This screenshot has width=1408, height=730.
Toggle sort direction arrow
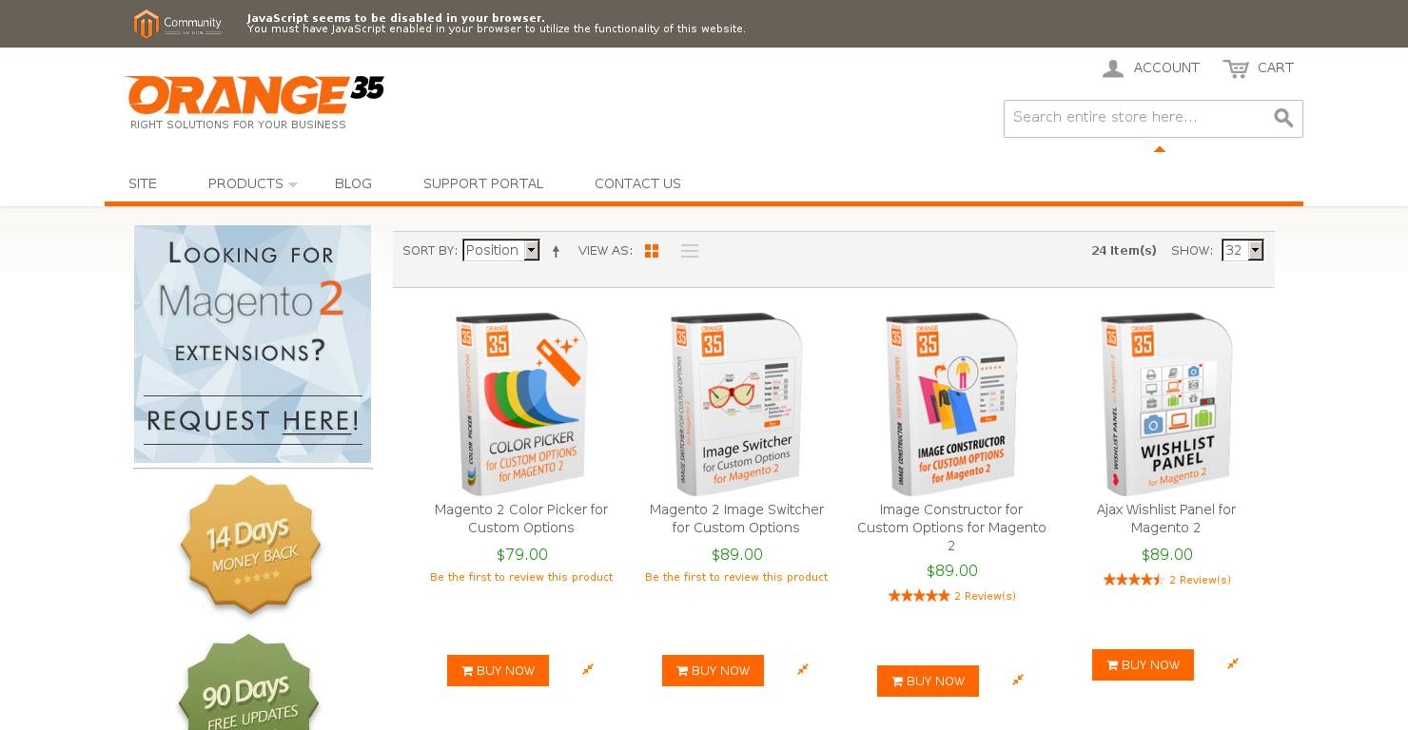click(x=556, y=251)
